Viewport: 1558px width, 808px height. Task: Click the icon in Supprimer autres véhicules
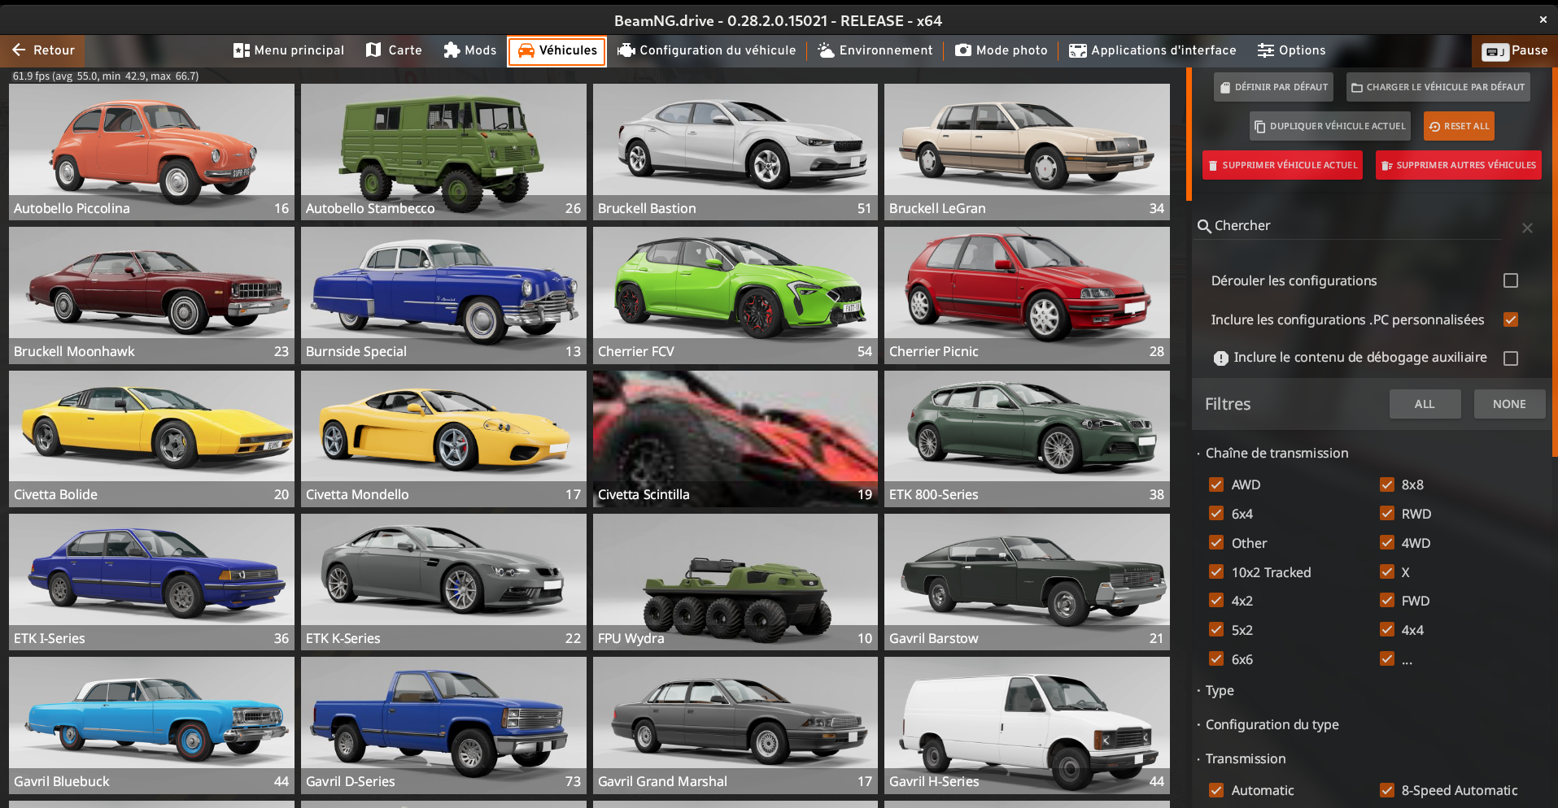(x=1387, y=166)
